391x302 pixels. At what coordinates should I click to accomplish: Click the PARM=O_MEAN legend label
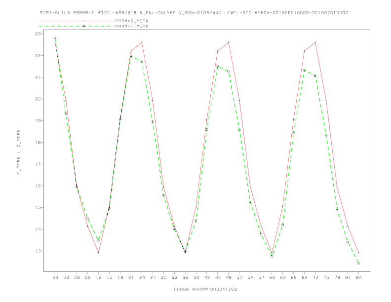pos(132,21)
